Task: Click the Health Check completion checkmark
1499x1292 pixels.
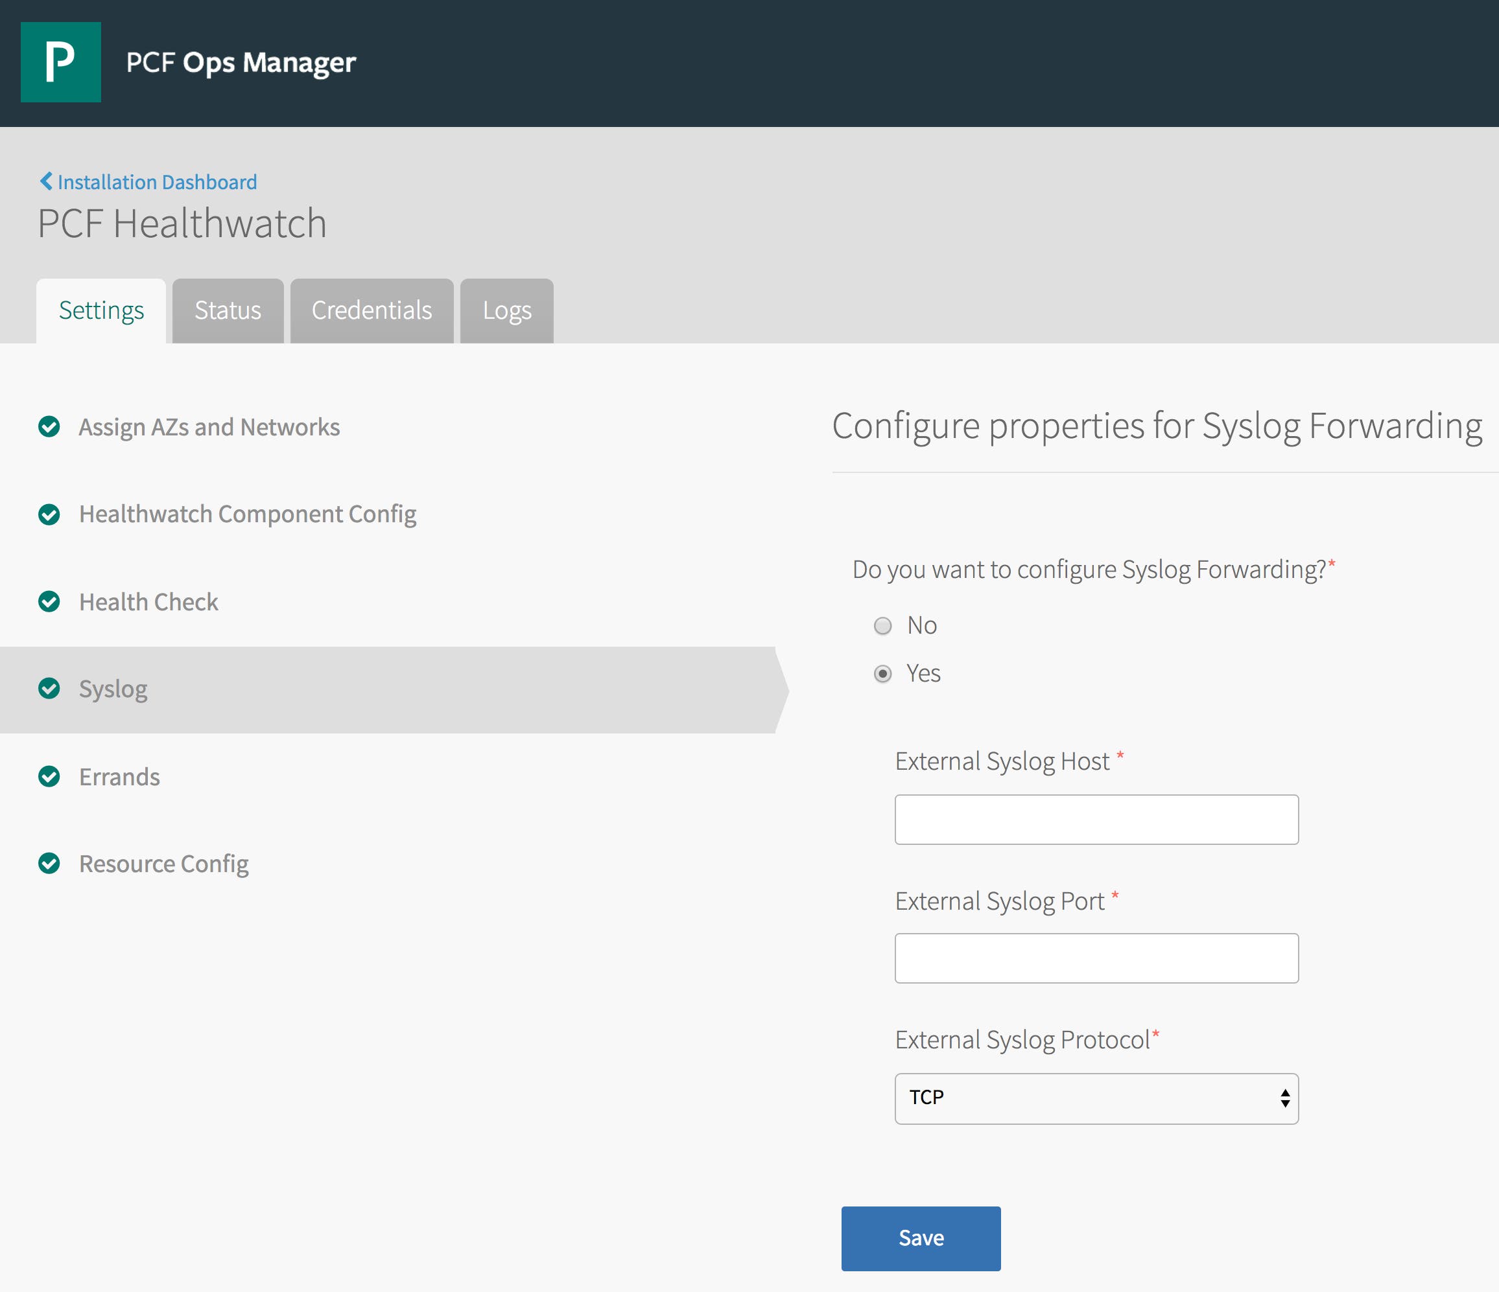Action: coord(49,601)
